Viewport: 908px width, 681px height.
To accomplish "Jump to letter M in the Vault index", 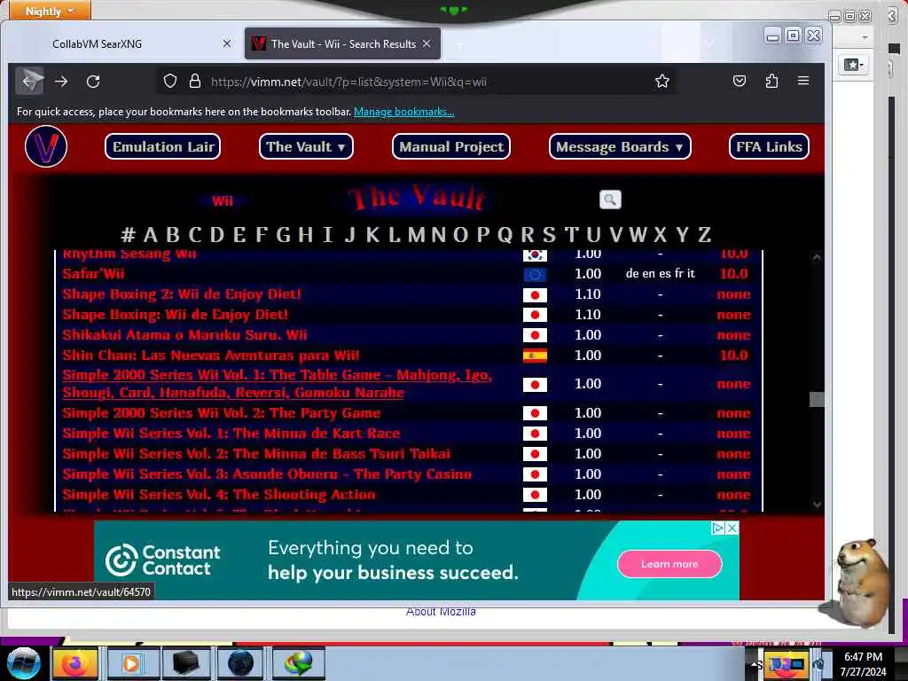I will pos(416,234).
